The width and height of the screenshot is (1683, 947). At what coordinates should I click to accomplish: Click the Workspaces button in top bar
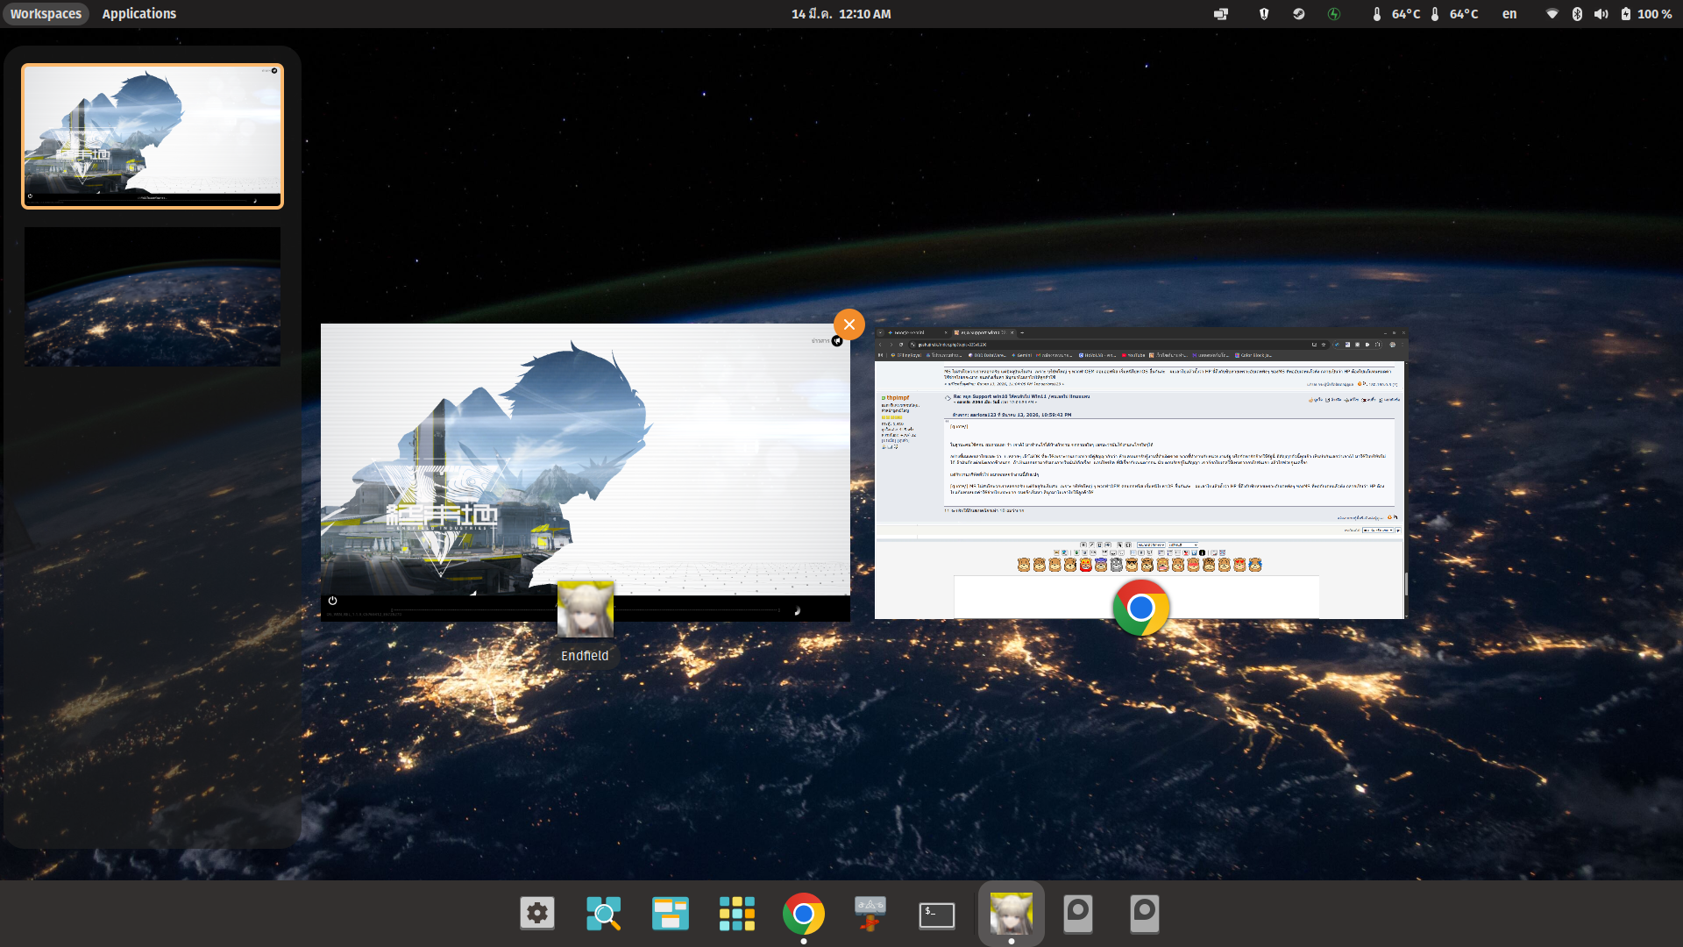click(46, 14)
